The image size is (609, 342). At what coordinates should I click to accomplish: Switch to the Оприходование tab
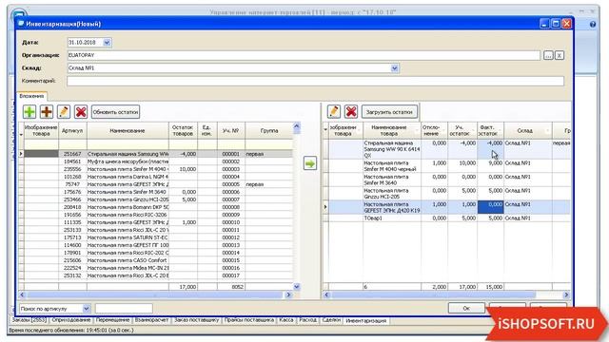coord(71,320)
